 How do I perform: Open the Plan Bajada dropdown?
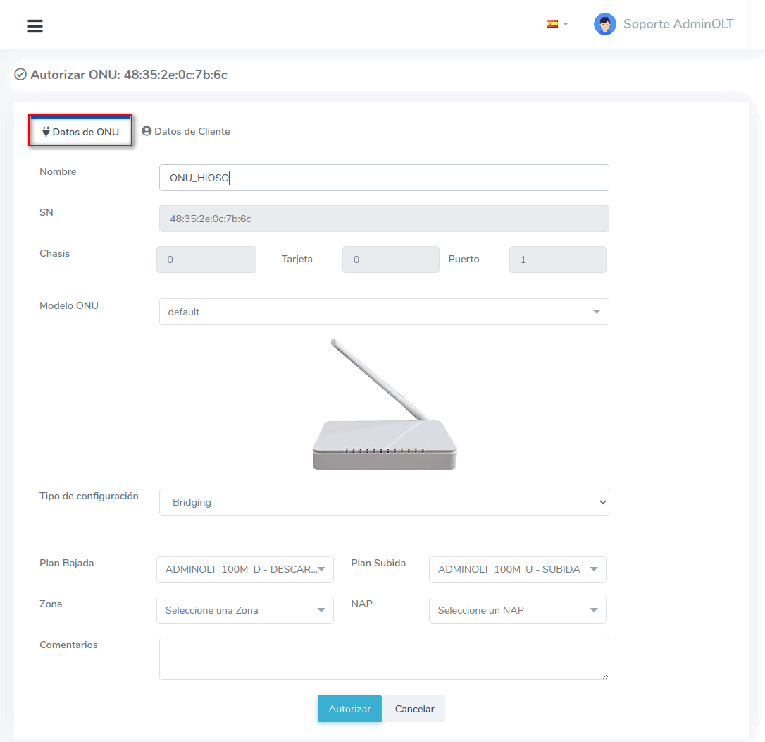pos(244,569)
